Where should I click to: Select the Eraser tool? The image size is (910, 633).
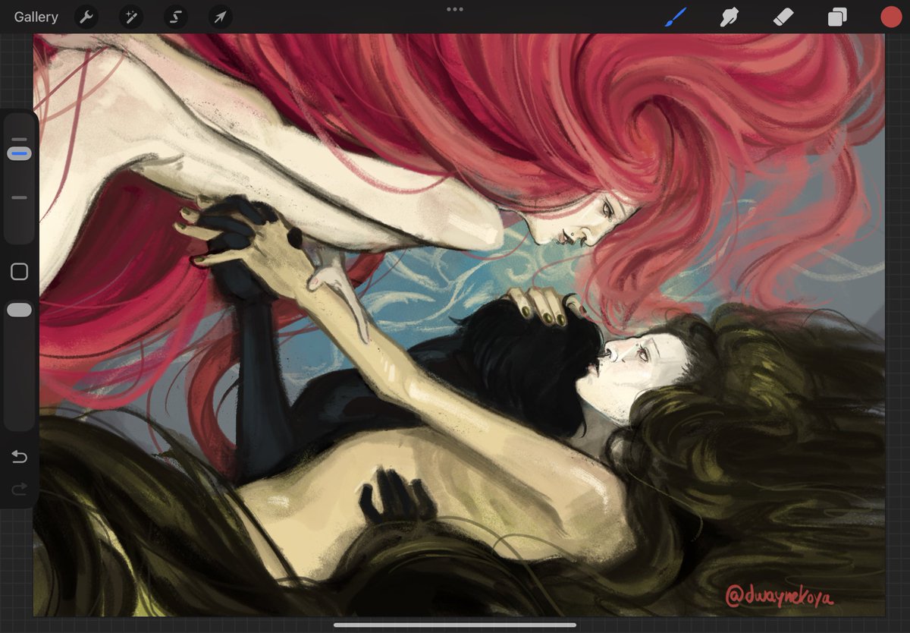point(783,17)
